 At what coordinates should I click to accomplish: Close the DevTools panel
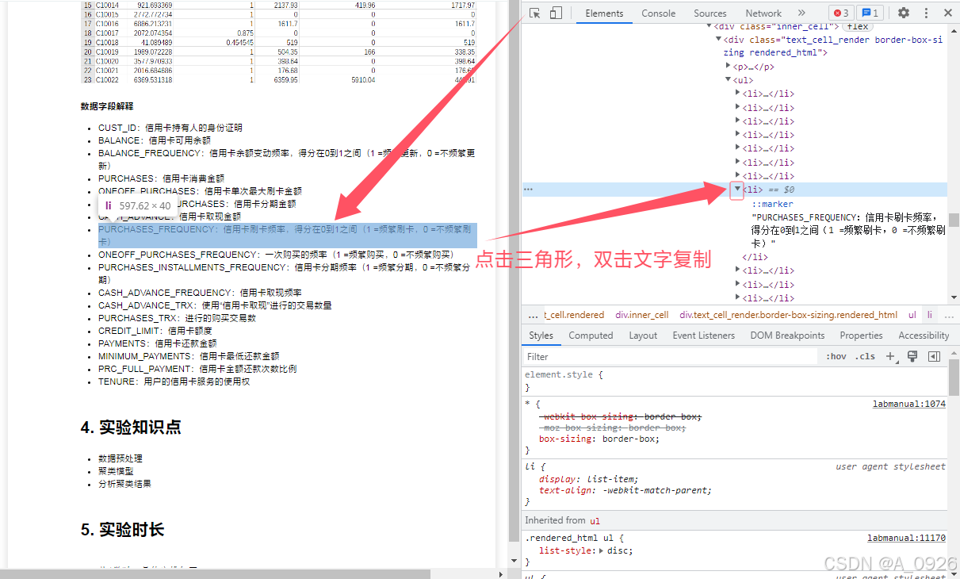[x=948, y=13]
